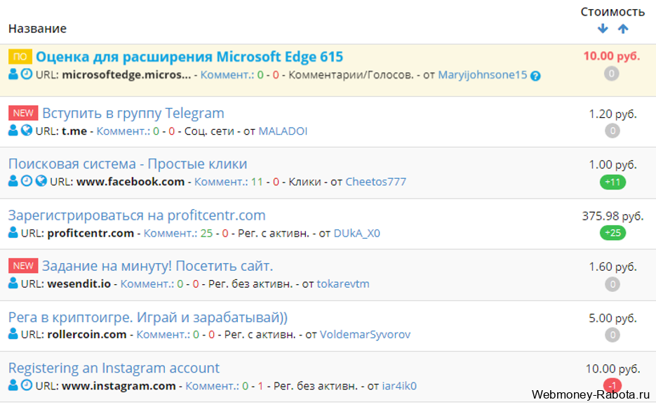Click NEW badge on Telegram task
The width and height of the screenshot is (656, 407).
pos(23,113)
